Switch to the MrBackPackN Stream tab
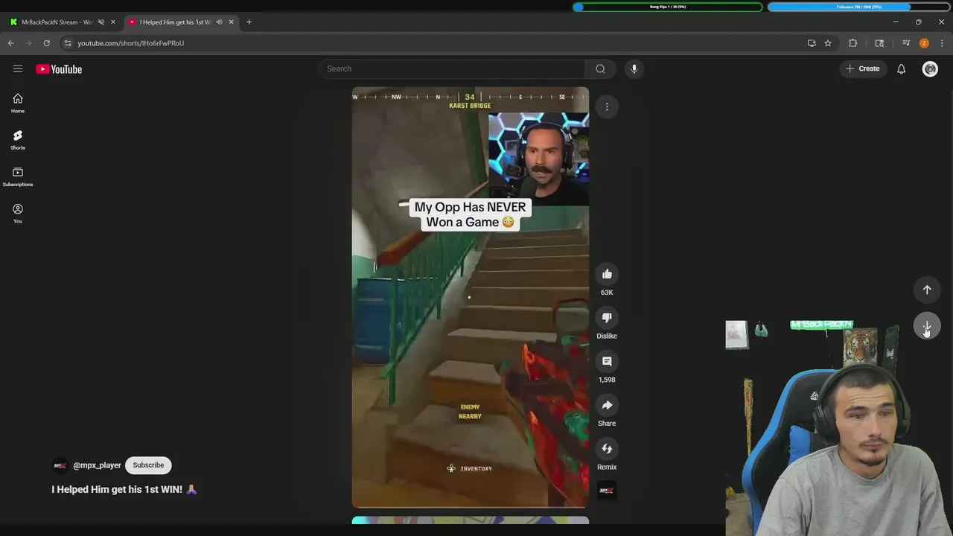The height and width of the screenshot is (536, 953). pyautogui.click(x=57, y=22)
